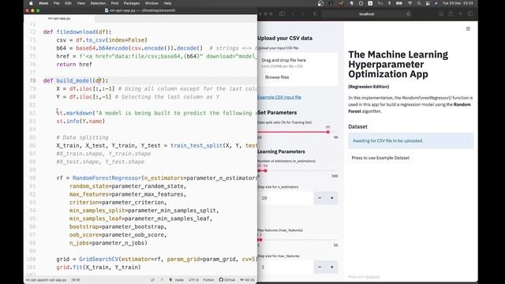505x284 pixels.
Task: Open the Packages menu
Action: pyautogui.click(x=132, y=3)
